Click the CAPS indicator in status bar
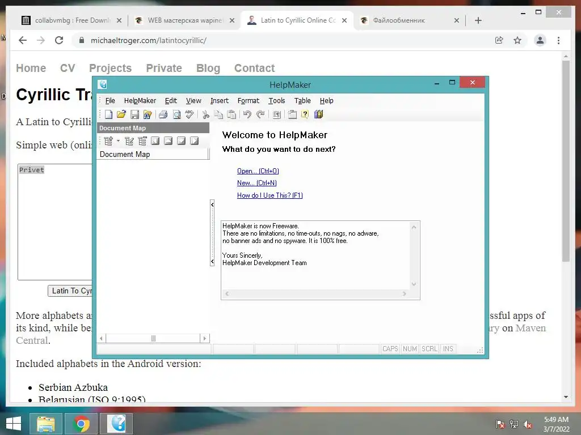Viewport: 581px width, 435px height. [x=390, y=349]
